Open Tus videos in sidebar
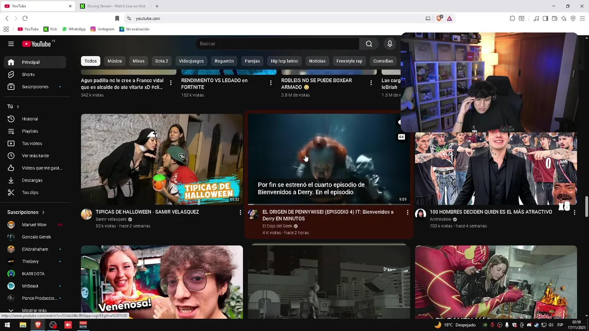This screenshot has height=331, width=589. pos(35,143)
